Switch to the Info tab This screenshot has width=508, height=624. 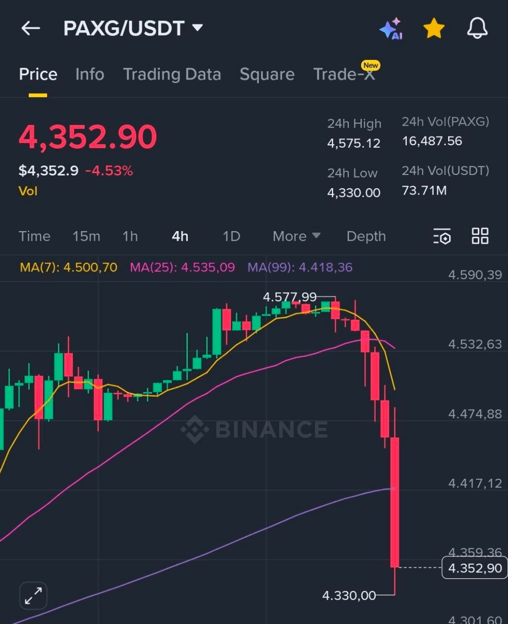click(x=90, y=75)
